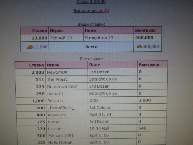
Task: Click the gold icon beside 468,000 total winnings
Action: click(139, 47)
